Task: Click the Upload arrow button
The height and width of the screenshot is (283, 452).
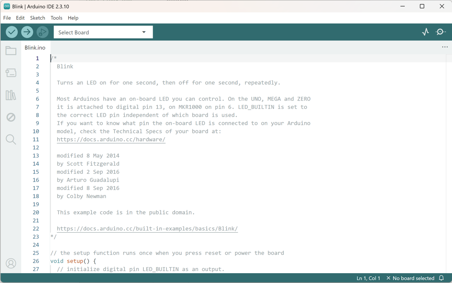Action: click(27, 32)
